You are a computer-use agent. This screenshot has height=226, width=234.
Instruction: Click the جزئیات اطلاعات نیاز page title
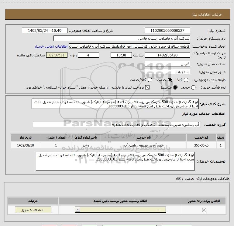(207, 15)
